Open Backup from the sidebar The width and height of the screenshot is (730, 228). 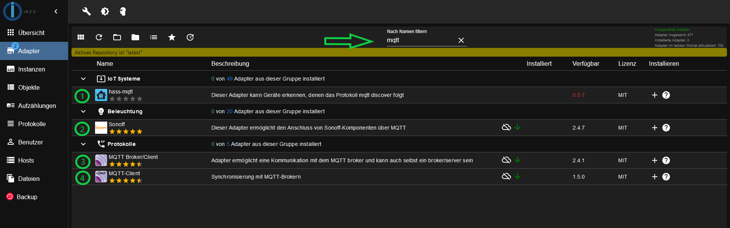pyautogui.click(x=34, y=197)
